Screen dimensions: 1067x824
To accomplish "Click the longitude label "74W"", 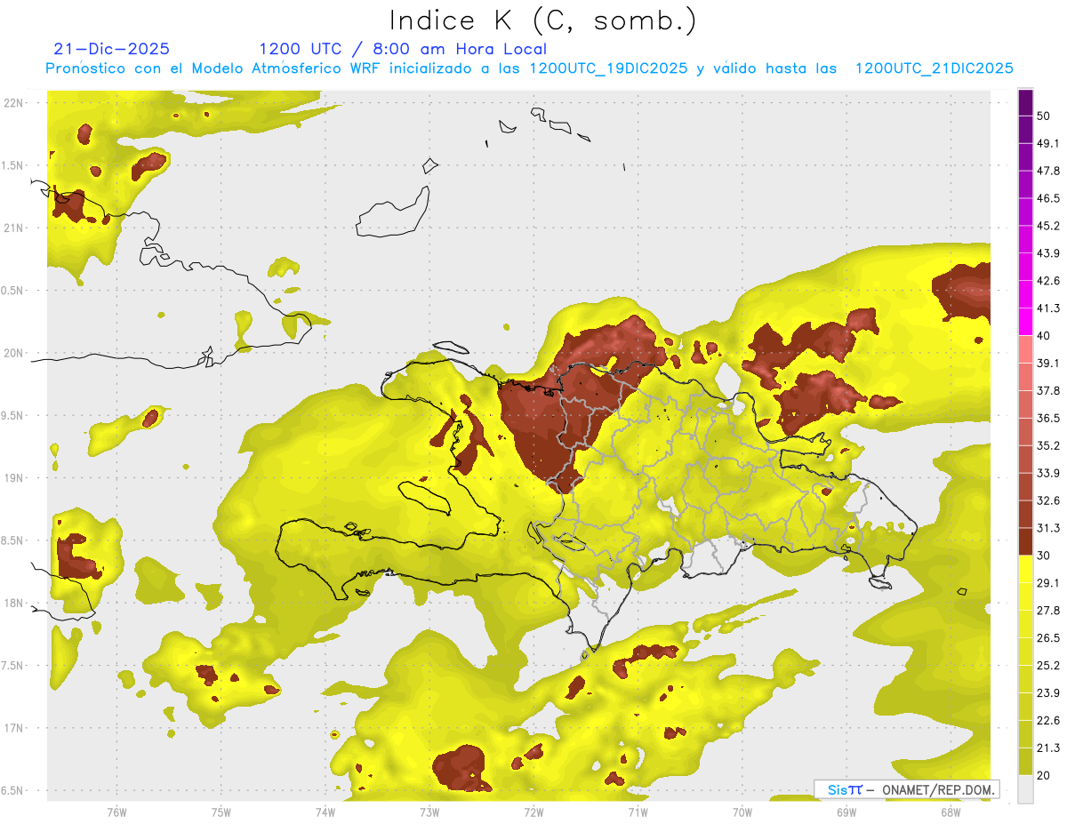I will (325, 812).
